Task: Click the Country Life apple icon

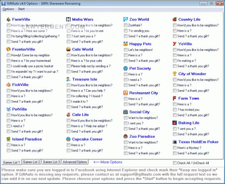Action: coord(175,19)
